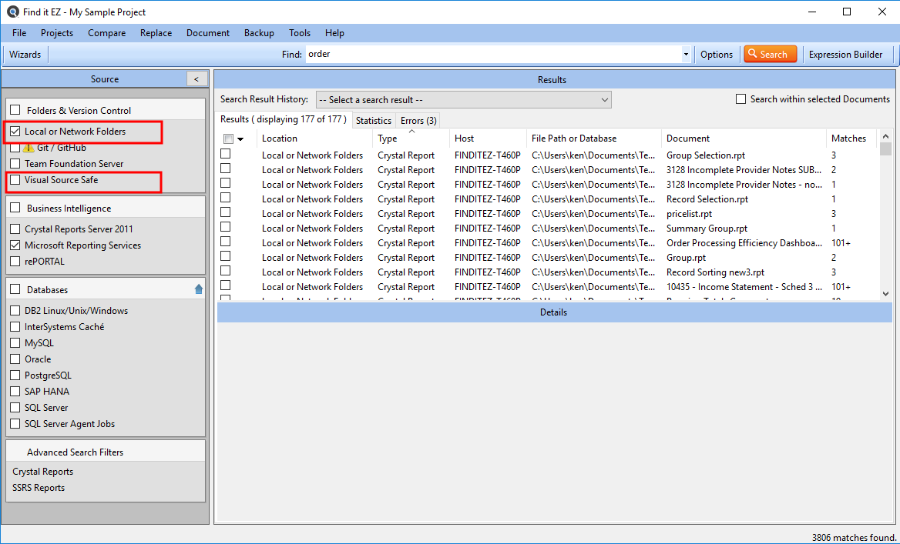Sort results by the Location column header
Viewport: 900px width, 544px height.
click(x=314, y=139)
